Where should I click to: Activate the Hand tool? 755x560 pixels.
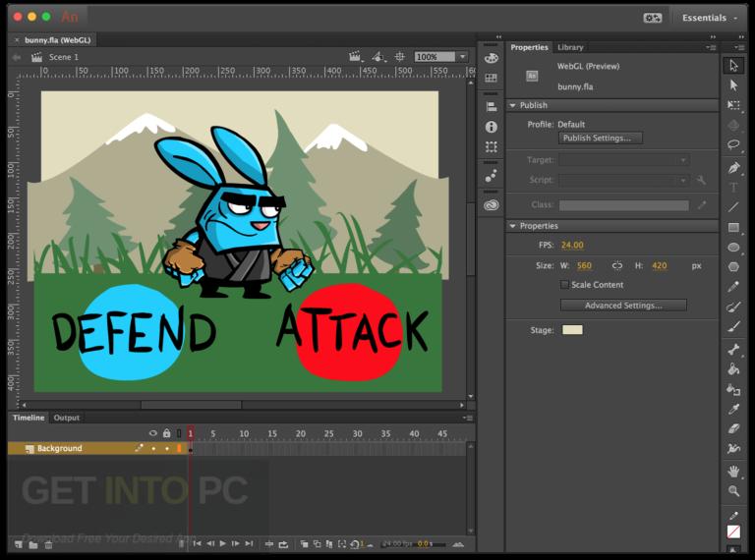pyautogui.click(x=733, y=472)
